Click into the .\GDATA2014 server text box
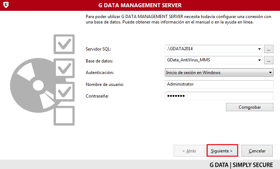 [211, 49]
